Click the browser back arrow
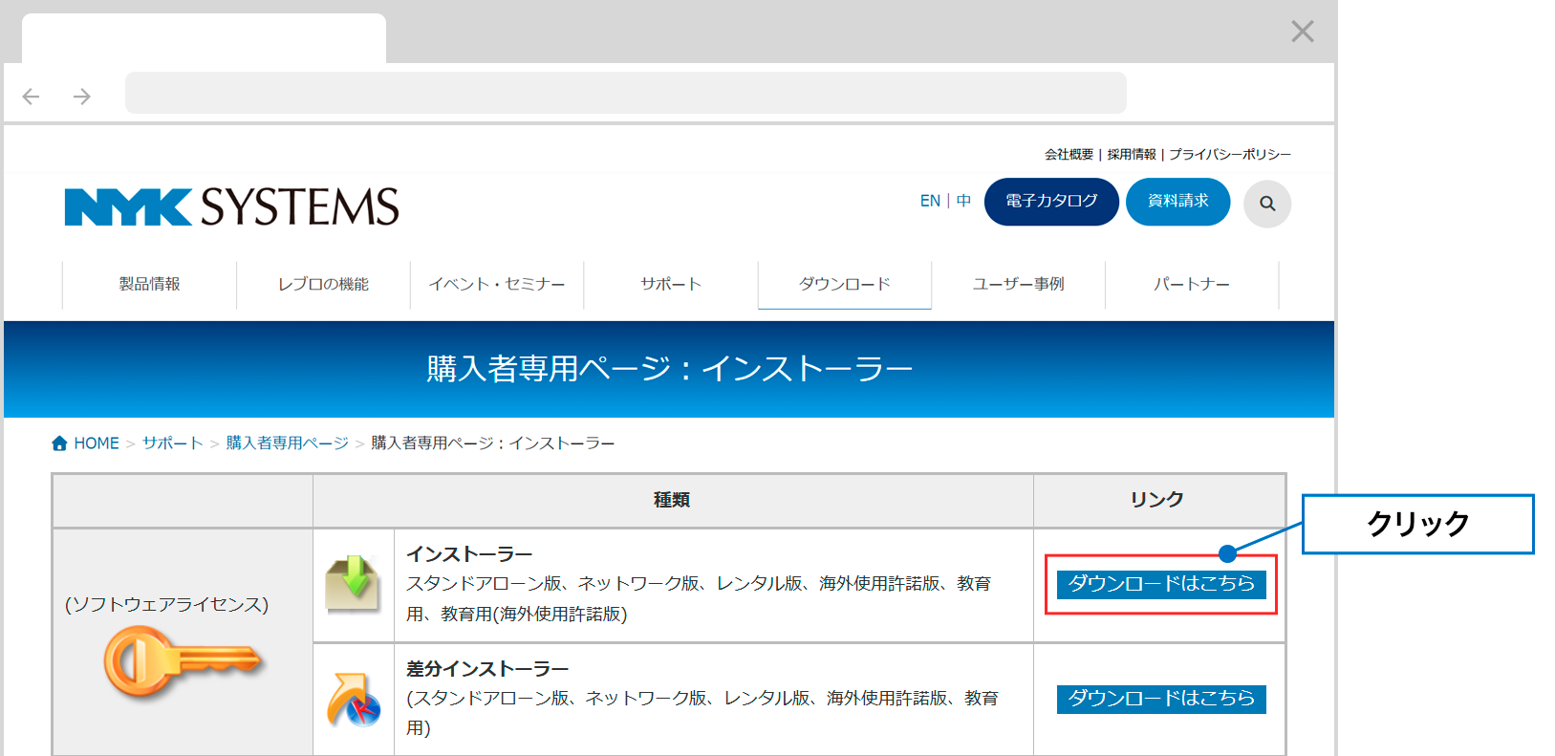This screenshot has height=756, width=1555. tap(31, 97)
